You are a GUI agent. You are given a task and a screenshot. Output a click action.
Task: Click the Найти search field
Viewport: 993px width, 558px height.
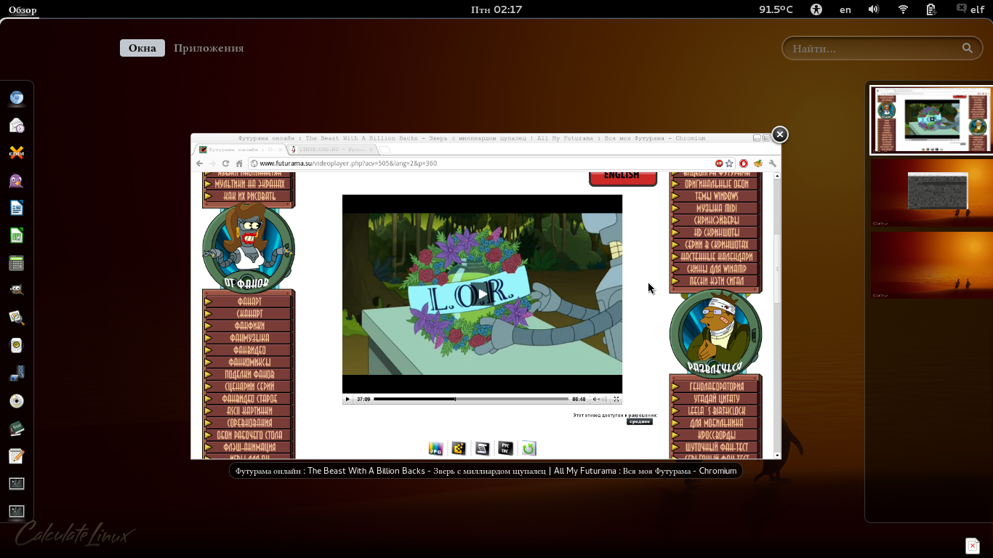tap(882, 49)
